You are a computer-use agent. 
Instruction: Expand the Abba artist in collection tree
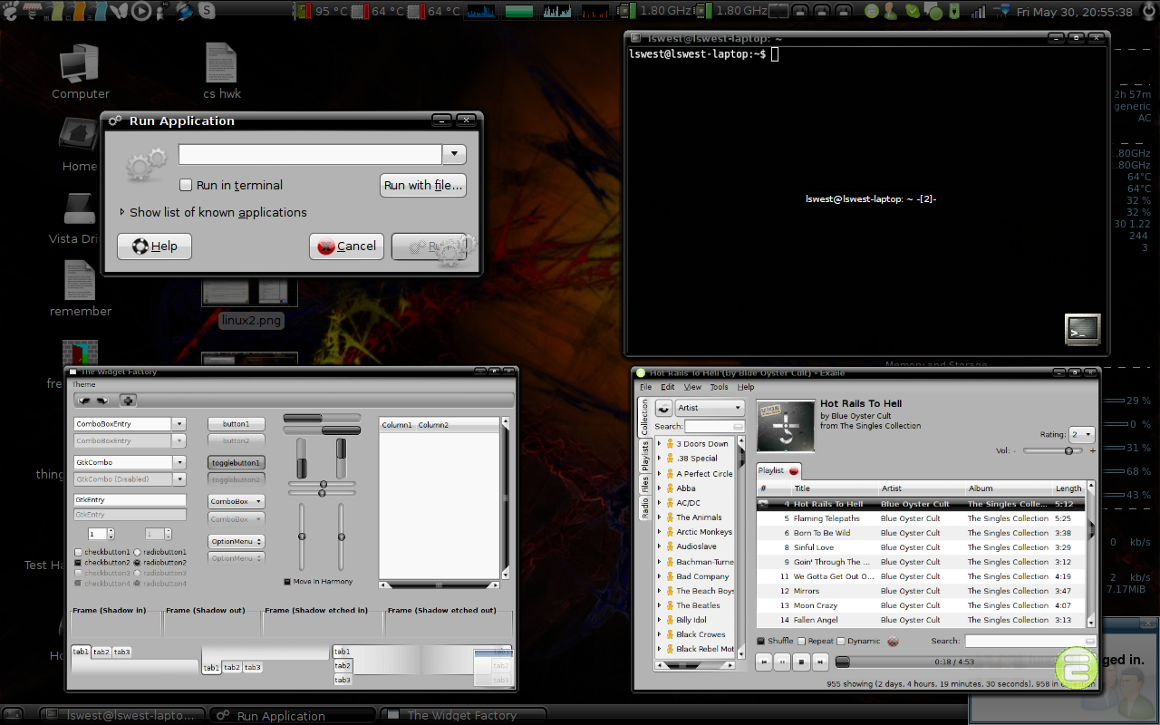click(660, 488)
